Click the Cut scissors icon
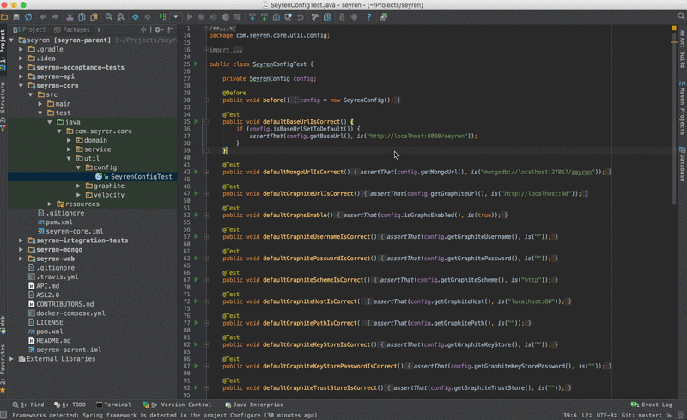 pos(70,17)
